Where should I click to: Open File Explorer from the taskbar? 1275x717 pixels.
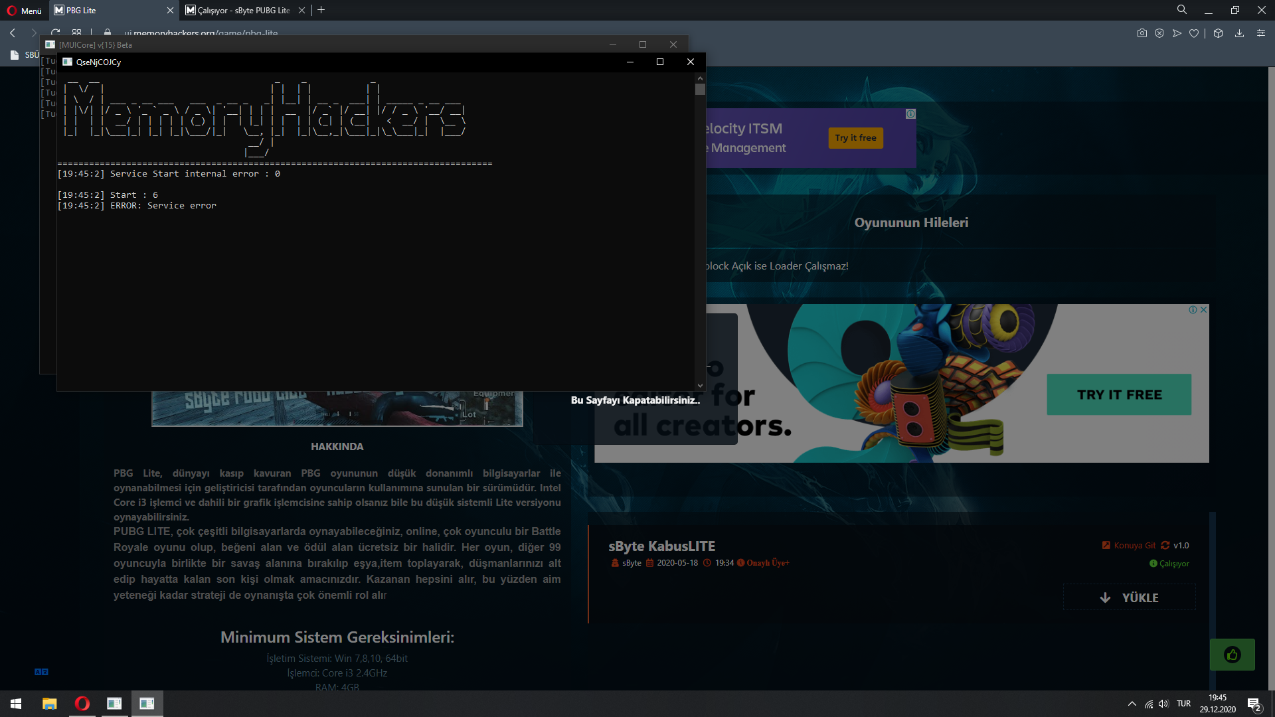50,704
